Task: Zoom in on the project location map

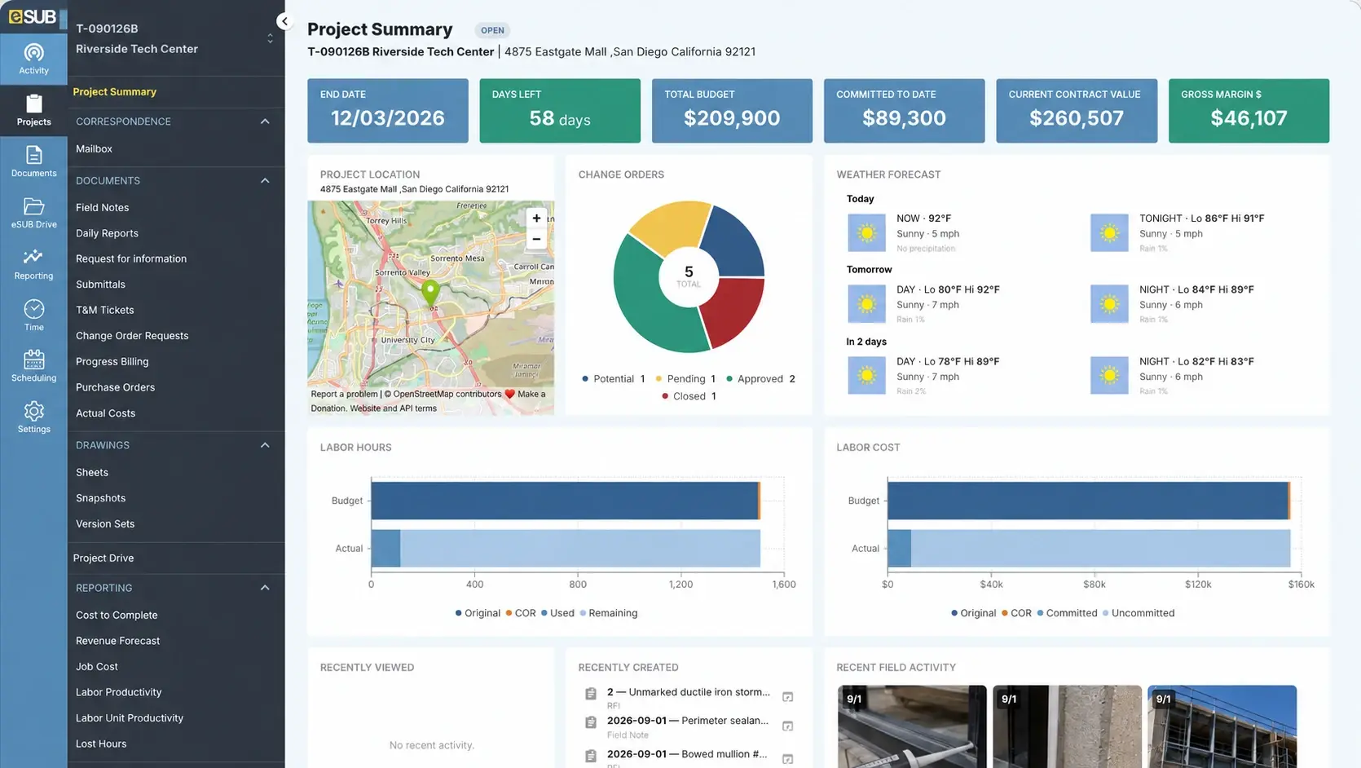Action: click(x=536, y=218)
